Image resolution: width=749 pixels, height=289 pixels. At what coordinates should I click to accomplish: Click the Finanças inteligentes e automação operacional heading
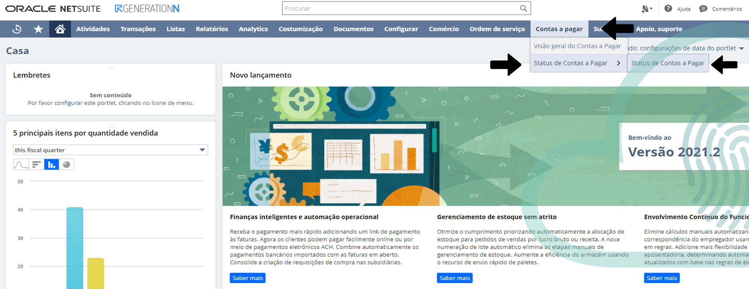(x=304, y=217)
